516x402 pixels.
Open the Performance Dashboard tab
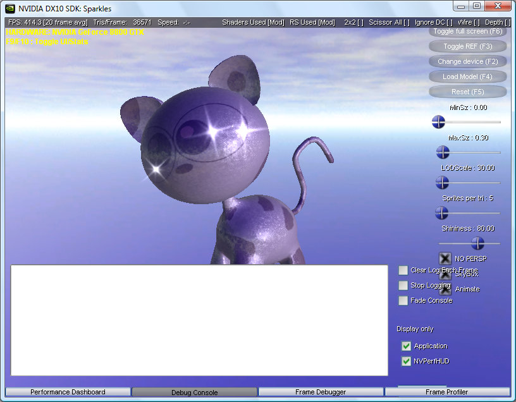pos(68,392)
